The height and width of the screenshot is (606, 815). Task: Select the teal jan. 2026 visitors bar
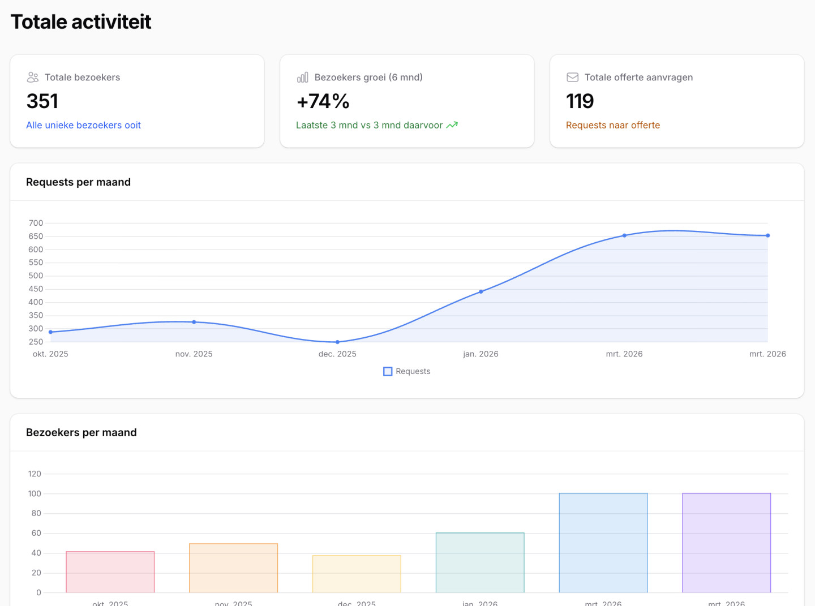coord(480,562)
